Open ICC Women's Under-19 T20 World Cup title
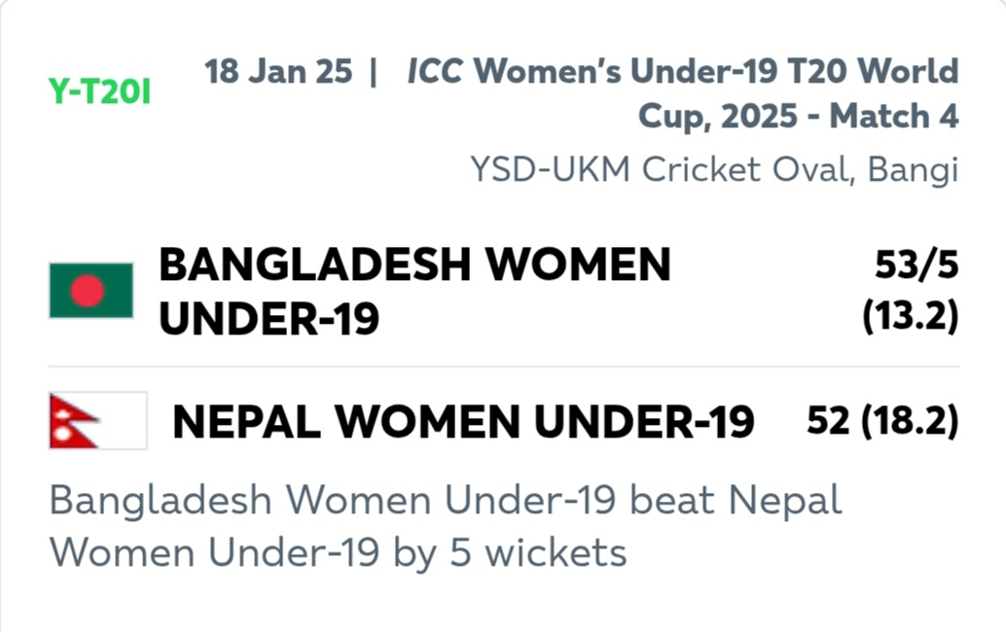Viewport: 1006px width, 632px height. (x=683, y=93)
